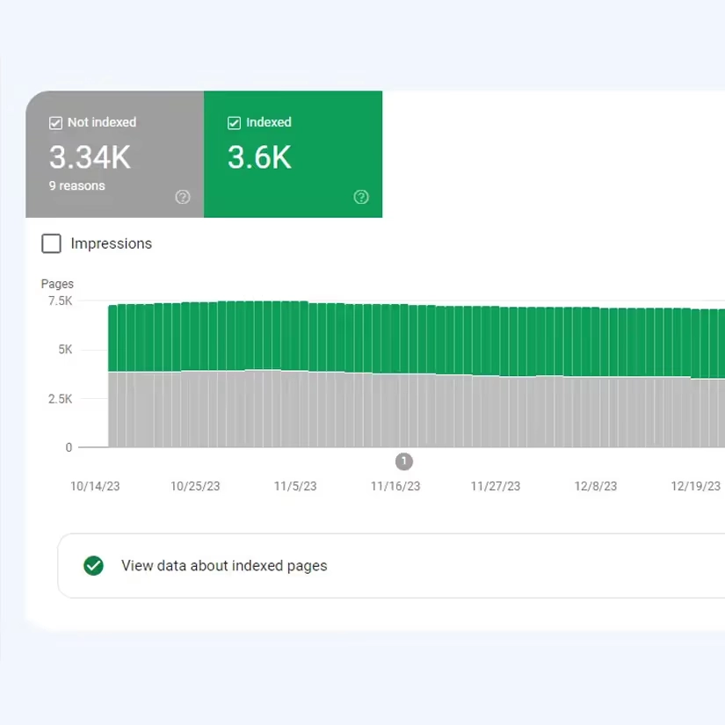Click the annotation marker 1 on timeline
725x725 pixels.
tap(404, 461)
